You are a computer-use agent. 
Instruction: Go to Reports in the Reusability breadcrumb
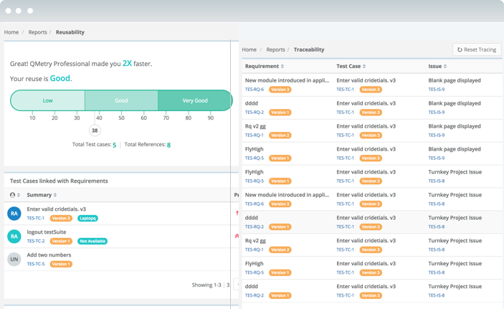[x=37, y=32]
